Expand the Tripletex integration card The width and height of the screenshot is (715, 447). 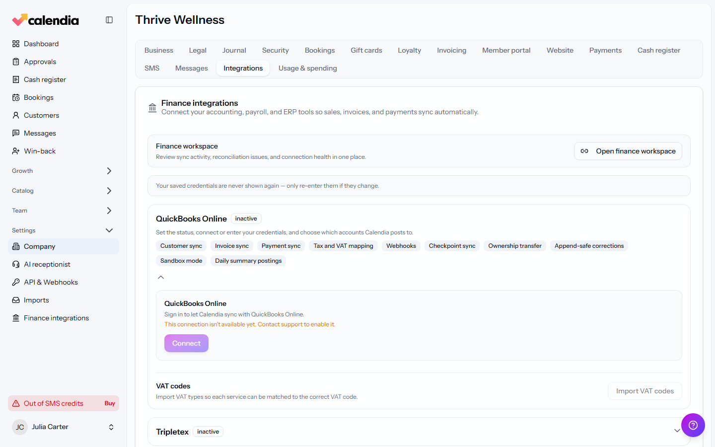tap(677, 431)
